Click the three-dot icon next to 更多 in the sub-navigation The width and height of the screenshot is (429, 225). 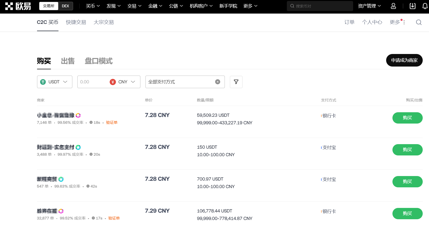(404, 22)
